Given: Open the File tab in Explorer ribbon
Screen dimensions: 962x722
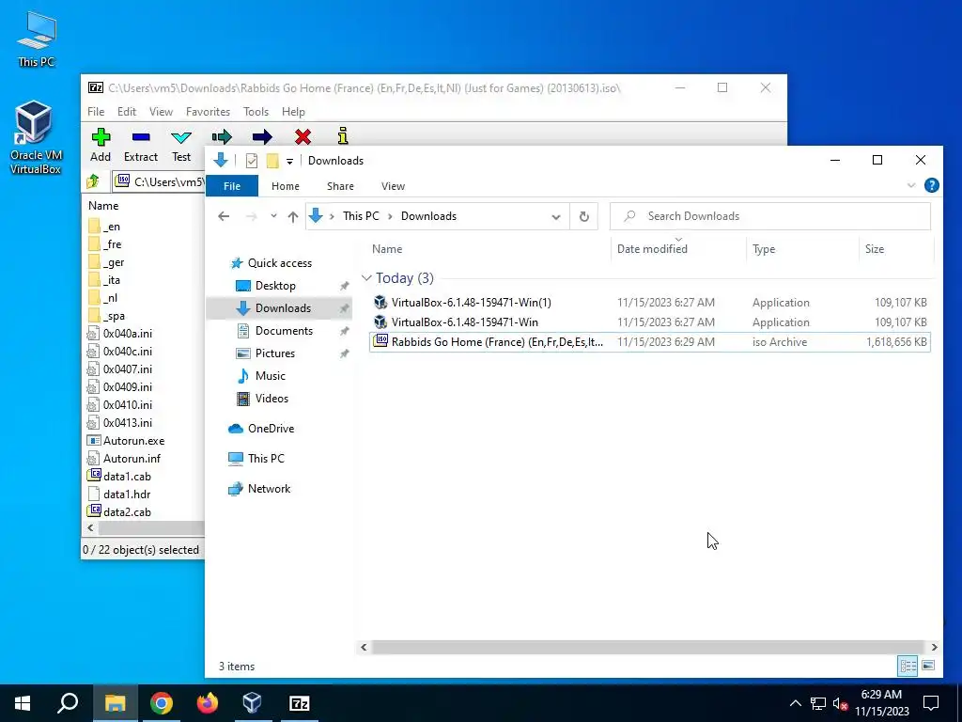Looking at the screenshot, I should (x=232, y=186).
